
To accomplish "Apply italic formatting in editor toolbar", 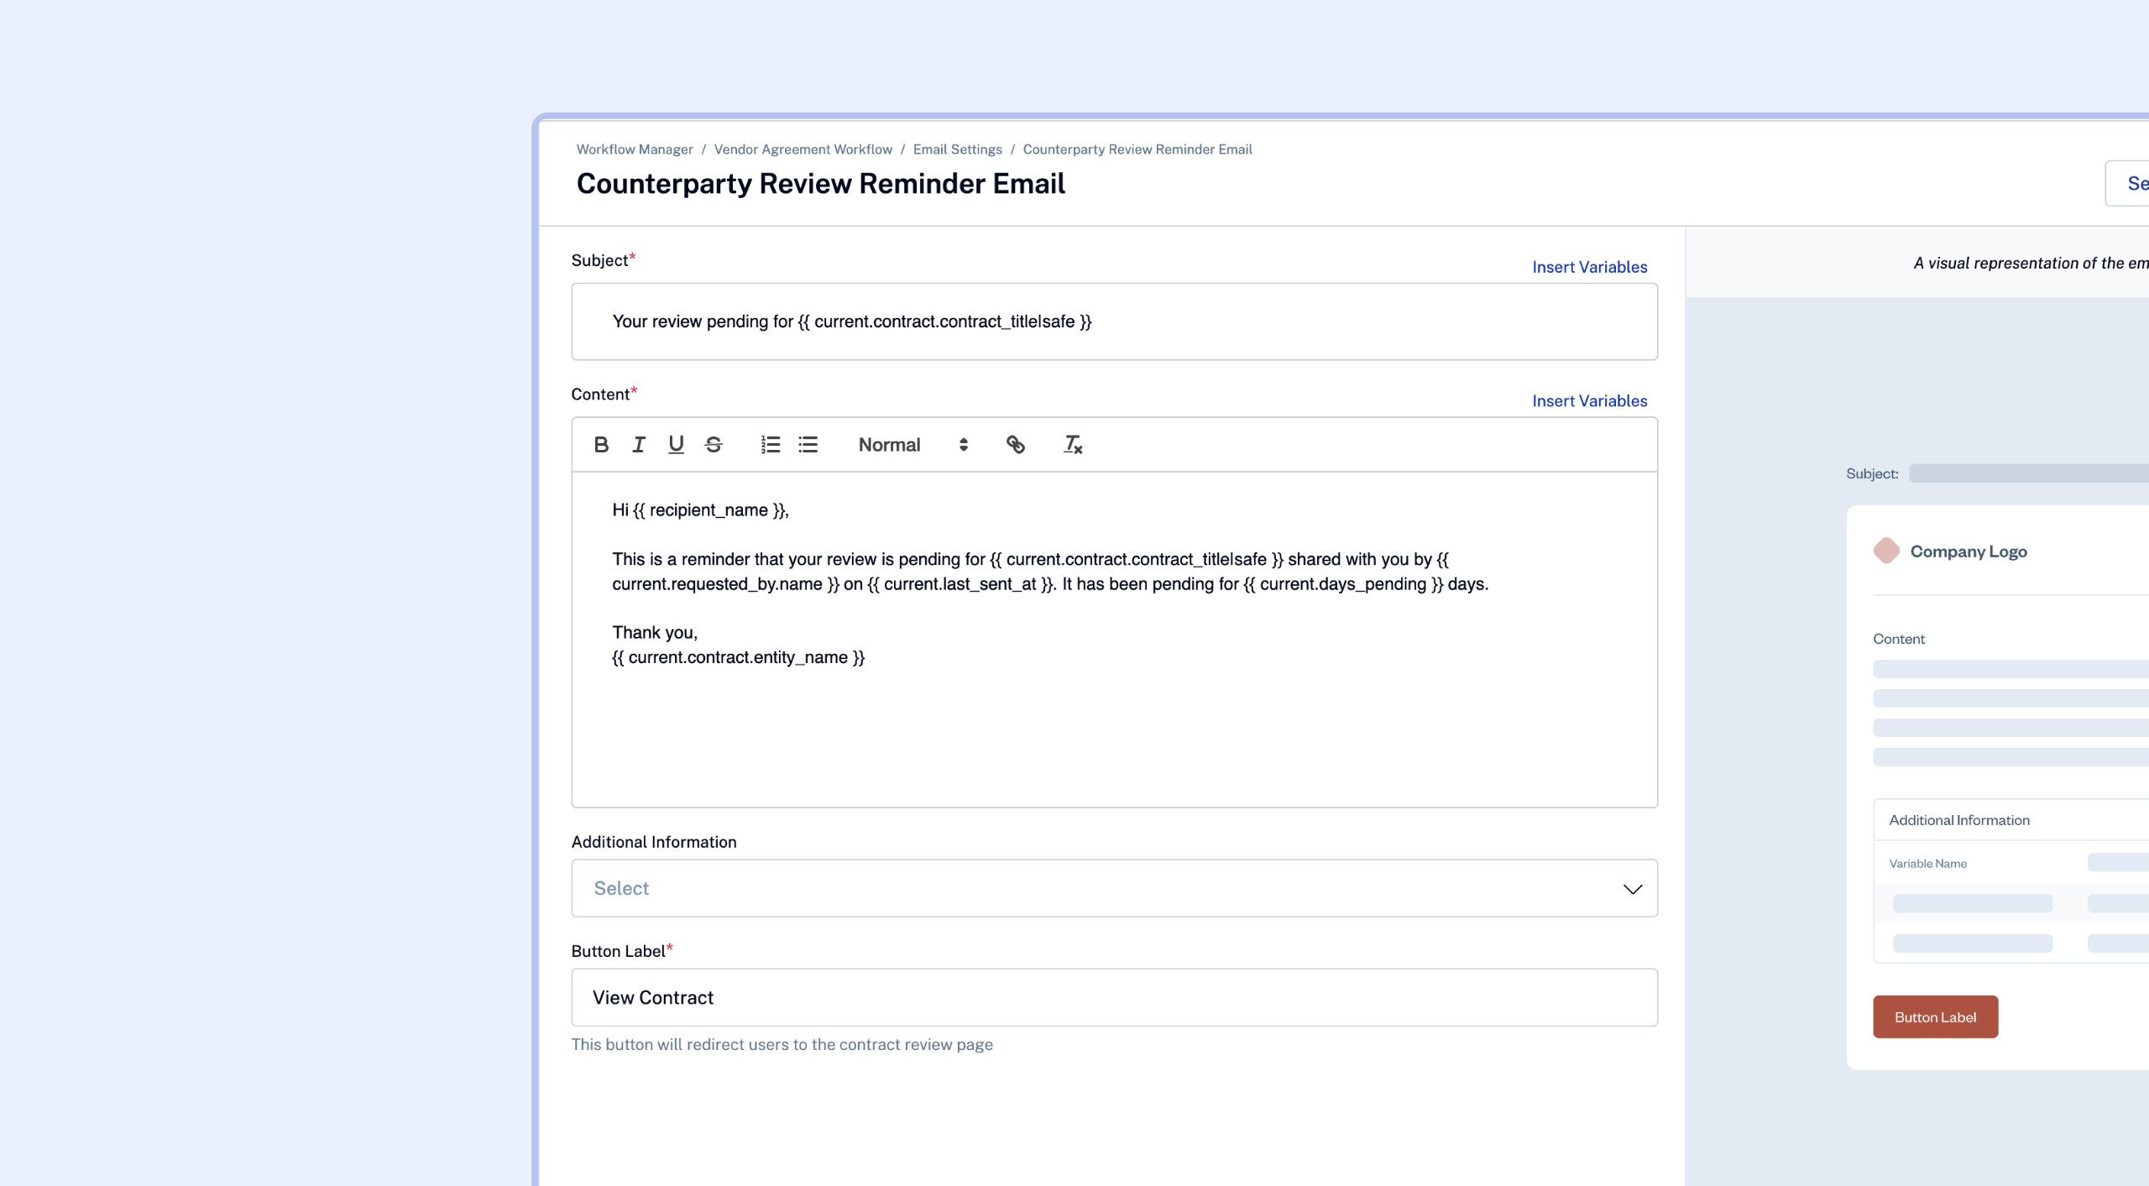I will tap(639, 445).
